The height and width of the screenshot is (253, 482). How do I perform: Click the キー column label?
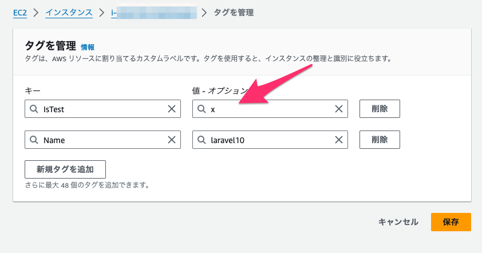[33, 91]
